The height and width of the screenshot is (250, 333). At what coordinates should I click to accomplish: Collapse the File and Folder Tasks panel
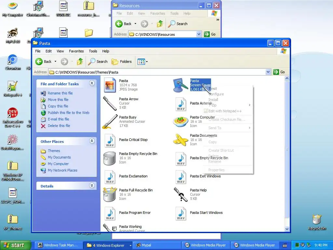pyautogui.click(x=92, y=83)
